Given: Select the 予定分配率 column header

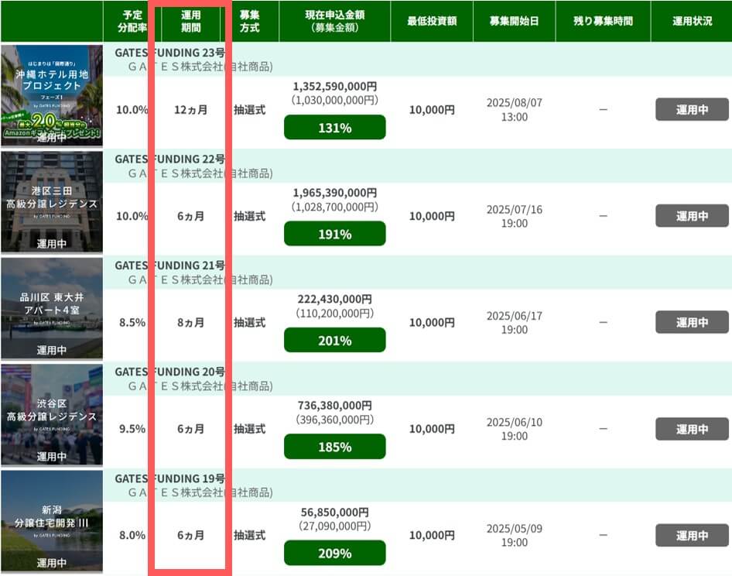Looking at the screenshot, I should point(132,21).
